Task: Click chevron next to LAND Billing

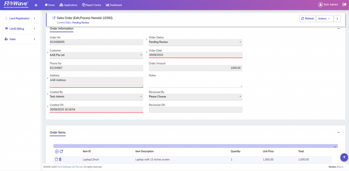Action: (34, 29)
